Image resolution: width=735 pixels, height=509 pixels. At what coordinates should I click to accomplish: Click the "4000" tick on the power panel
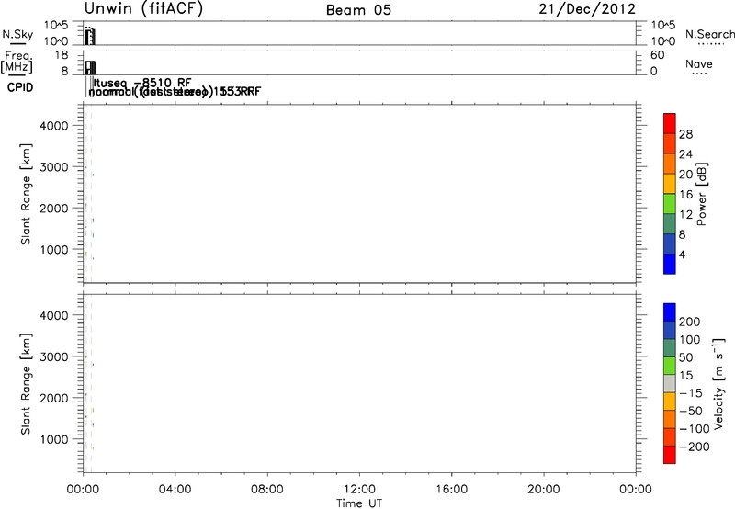[54, 126]
